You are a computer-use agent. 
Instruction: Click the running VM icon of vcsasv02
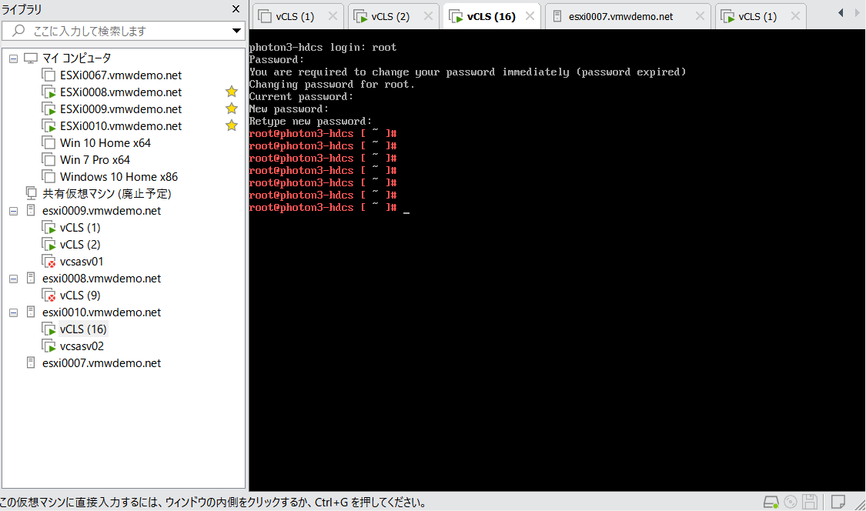coord(48,346)
